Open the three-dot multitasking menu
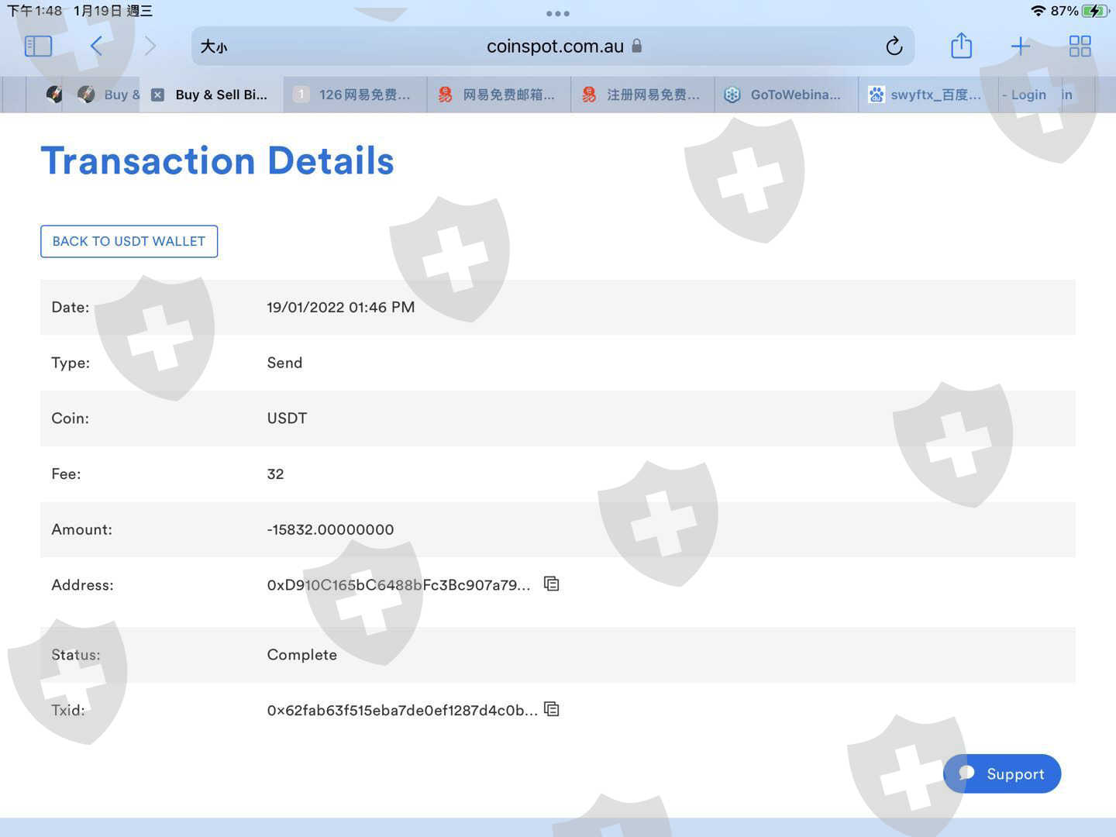1116x837 pixels. click(558, 13)
